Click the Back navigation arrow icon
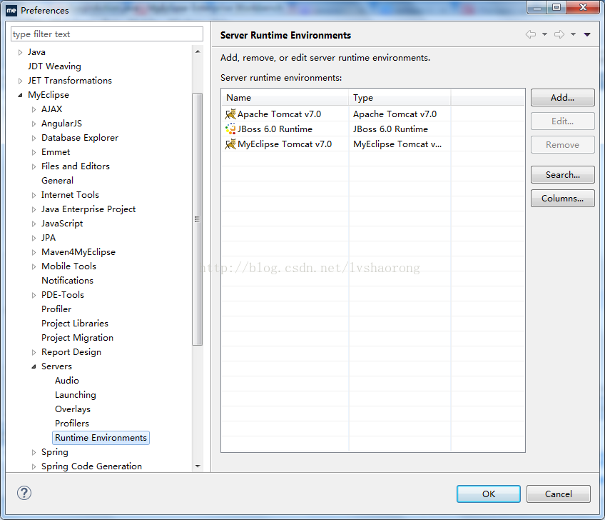605x520 pixels. 531,34
